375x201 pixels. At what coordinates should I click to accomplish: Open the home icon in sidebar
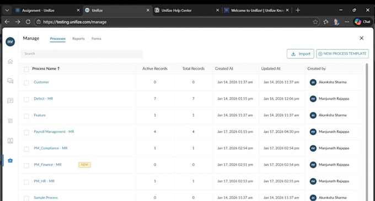[x=10, y=61]
